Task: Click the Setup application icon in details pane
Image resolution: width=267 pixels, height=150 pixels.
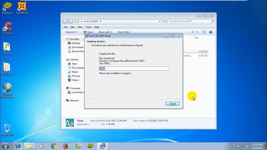Action: tap(70, 122)
